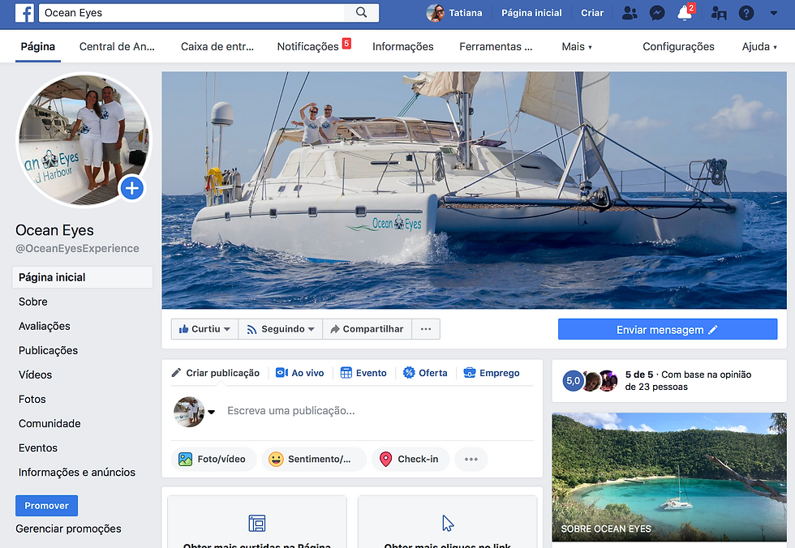The image size is (795, 548).
Task: Open Avaliações in the sidebar
Action: [45, 326]
